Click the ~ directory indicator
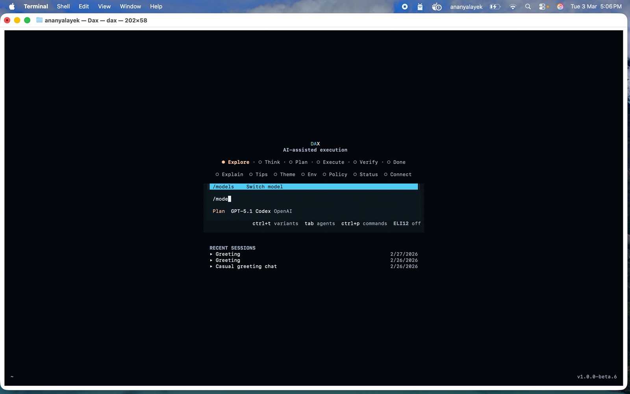This screenshot has width=630, height=394. pos(12,377)
